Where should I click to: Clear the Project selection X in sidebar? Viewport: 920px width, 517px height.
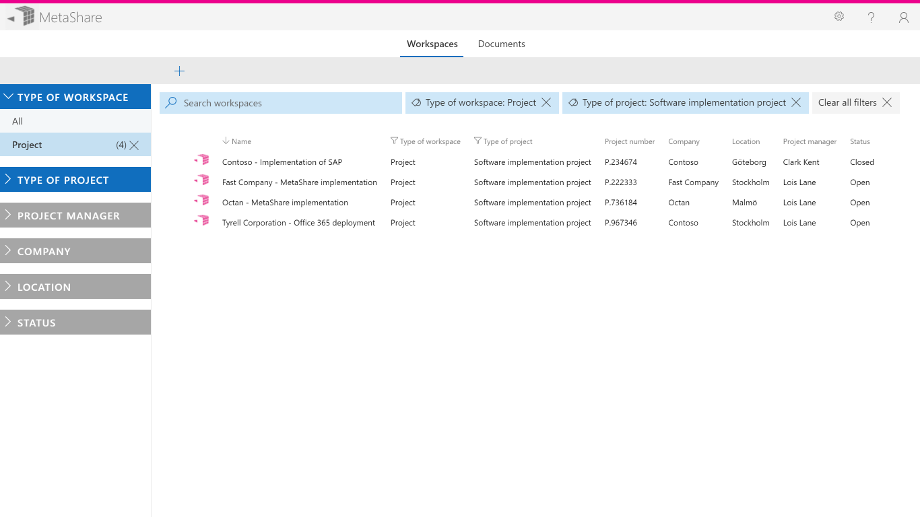click(134, 145)
